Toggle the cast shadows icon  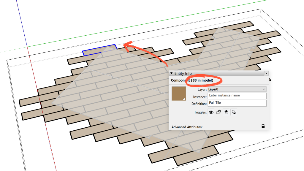226,112
